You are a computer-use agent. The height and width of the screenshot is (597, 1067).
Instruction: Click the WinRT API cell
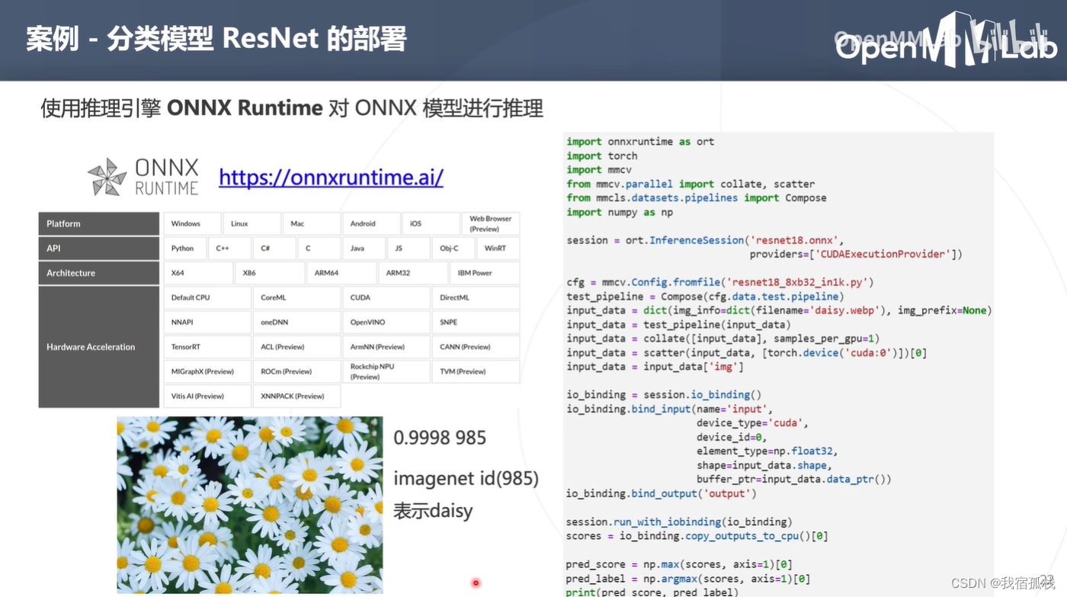(x=498, y=248)
